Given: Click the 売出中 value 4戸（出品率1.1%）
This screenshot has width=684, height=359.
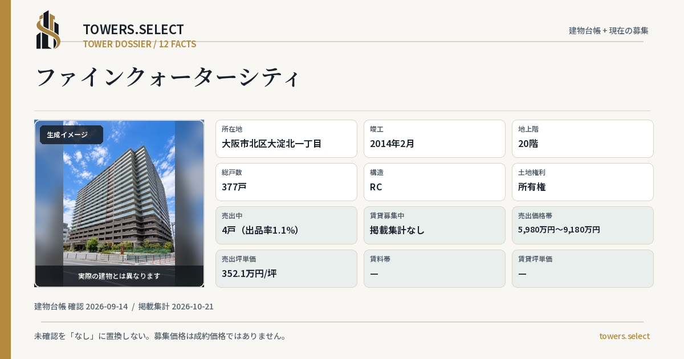Looking at the screenshot, I should pyautogui.click(x=260, y=230).
